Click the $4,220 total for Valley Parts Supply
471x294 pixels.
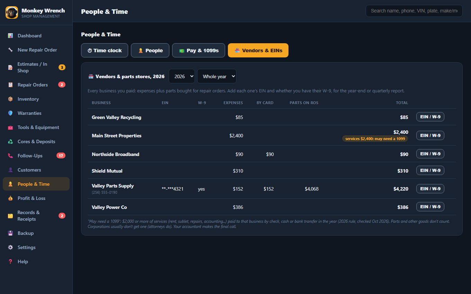point(401,189)
